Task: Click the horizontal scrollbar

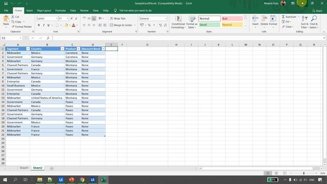Action: (x=257, y=168)
